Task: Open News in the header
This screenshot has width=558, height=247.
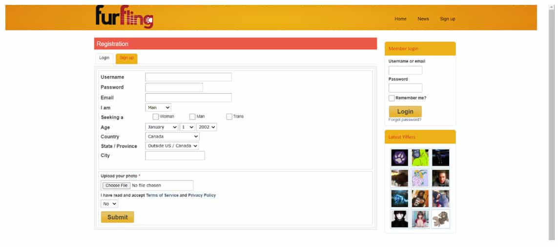Action: (x=423, y=19)
